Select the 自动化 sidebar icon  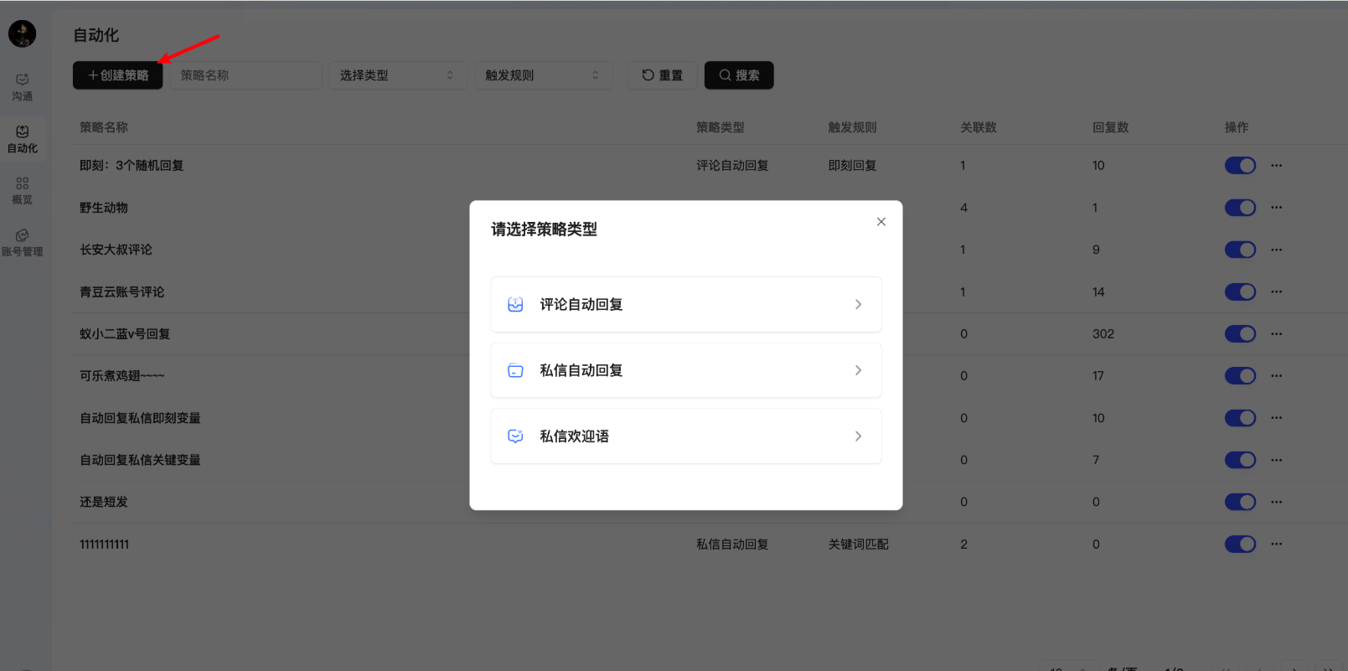tap(23, 138)
